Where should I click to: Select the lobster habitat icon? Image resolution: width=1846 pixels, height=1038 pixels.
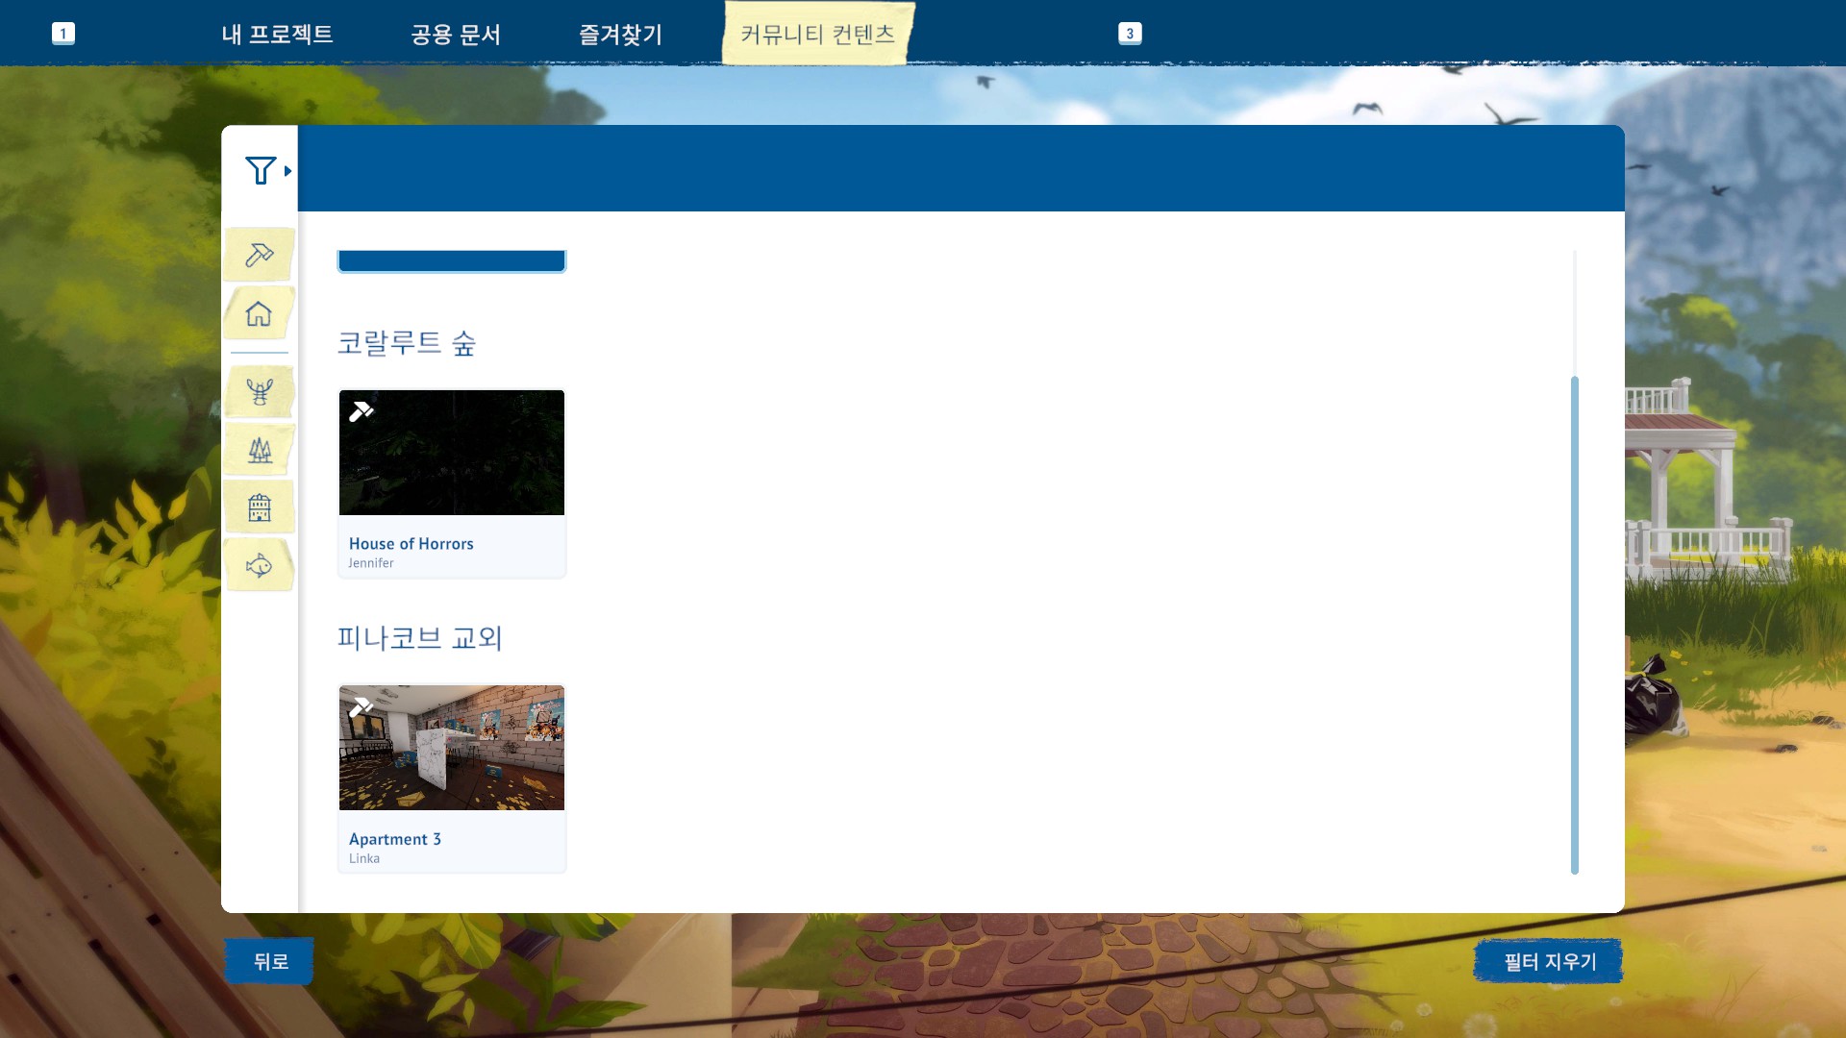(x=260, y=391)
